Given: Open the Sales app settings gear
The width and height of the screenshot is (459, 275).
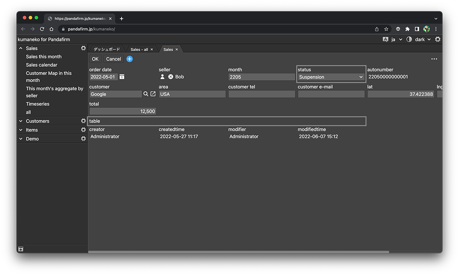Looking at the screenshot, I should coord(83,48).
